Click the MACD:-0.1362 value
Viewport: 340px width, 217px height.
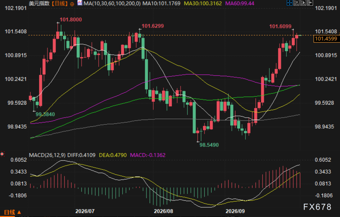[x=148, y=155]
